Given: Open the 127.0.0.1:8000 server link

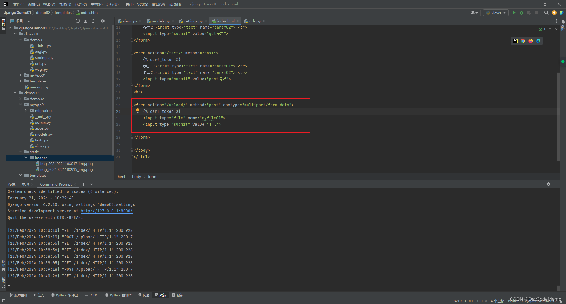Looking at the screenshot, I should coord(107,211).
